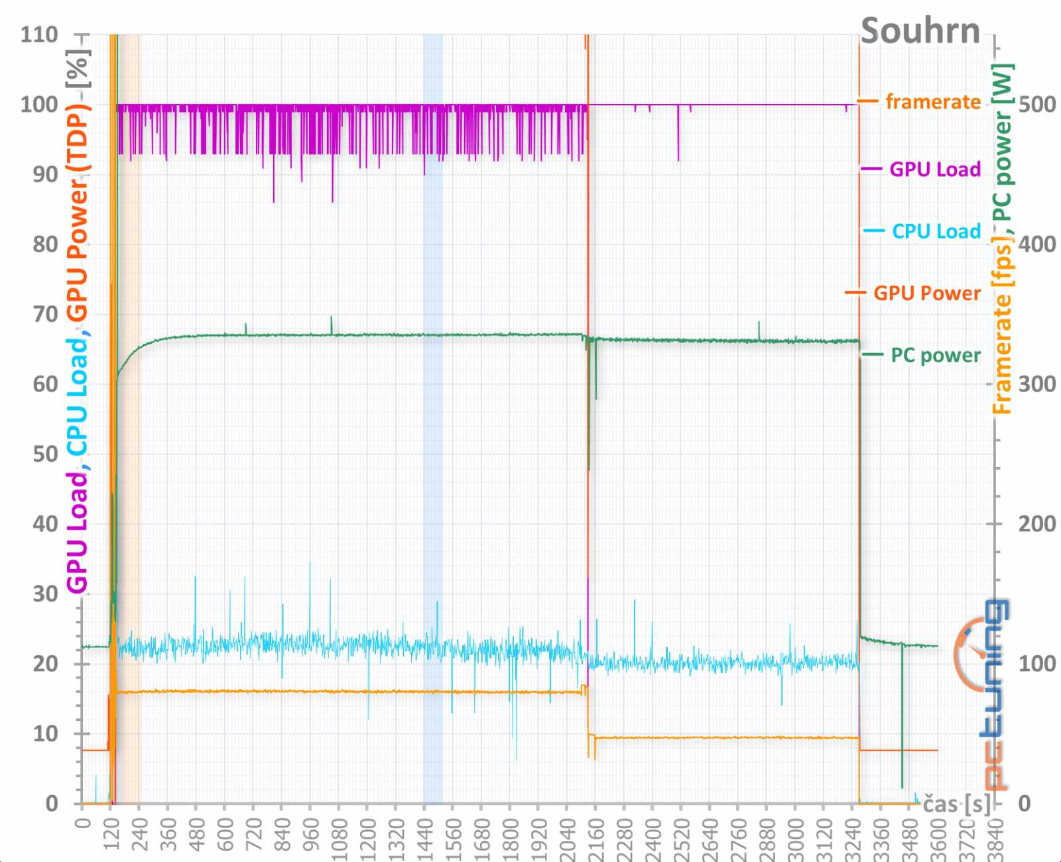Click the magenta GPU Load legend line marker
Screen dimensions: 1061x862
pos(871,169)
